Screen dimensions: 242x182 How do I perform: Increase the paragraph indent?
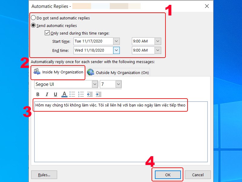tap(99, 94)
